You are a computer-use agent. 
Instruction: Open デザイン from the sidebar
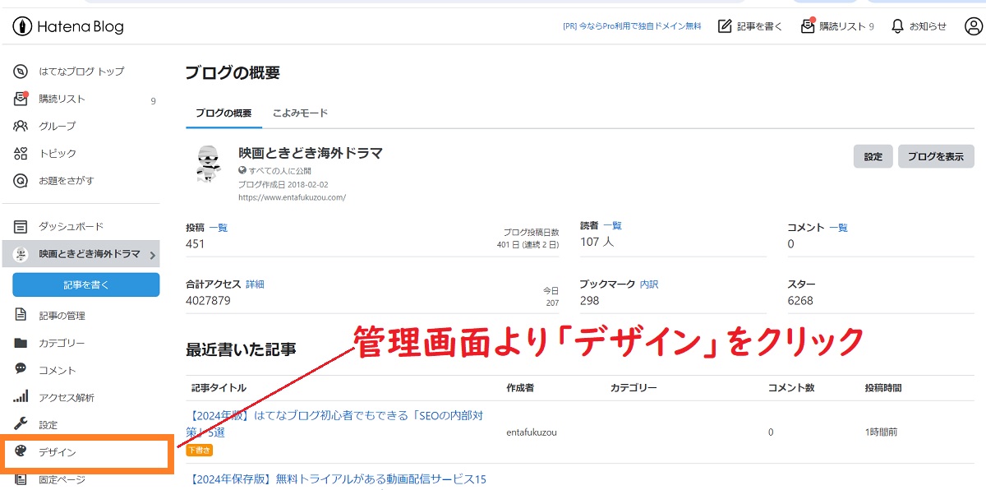[x=49, y=451]
